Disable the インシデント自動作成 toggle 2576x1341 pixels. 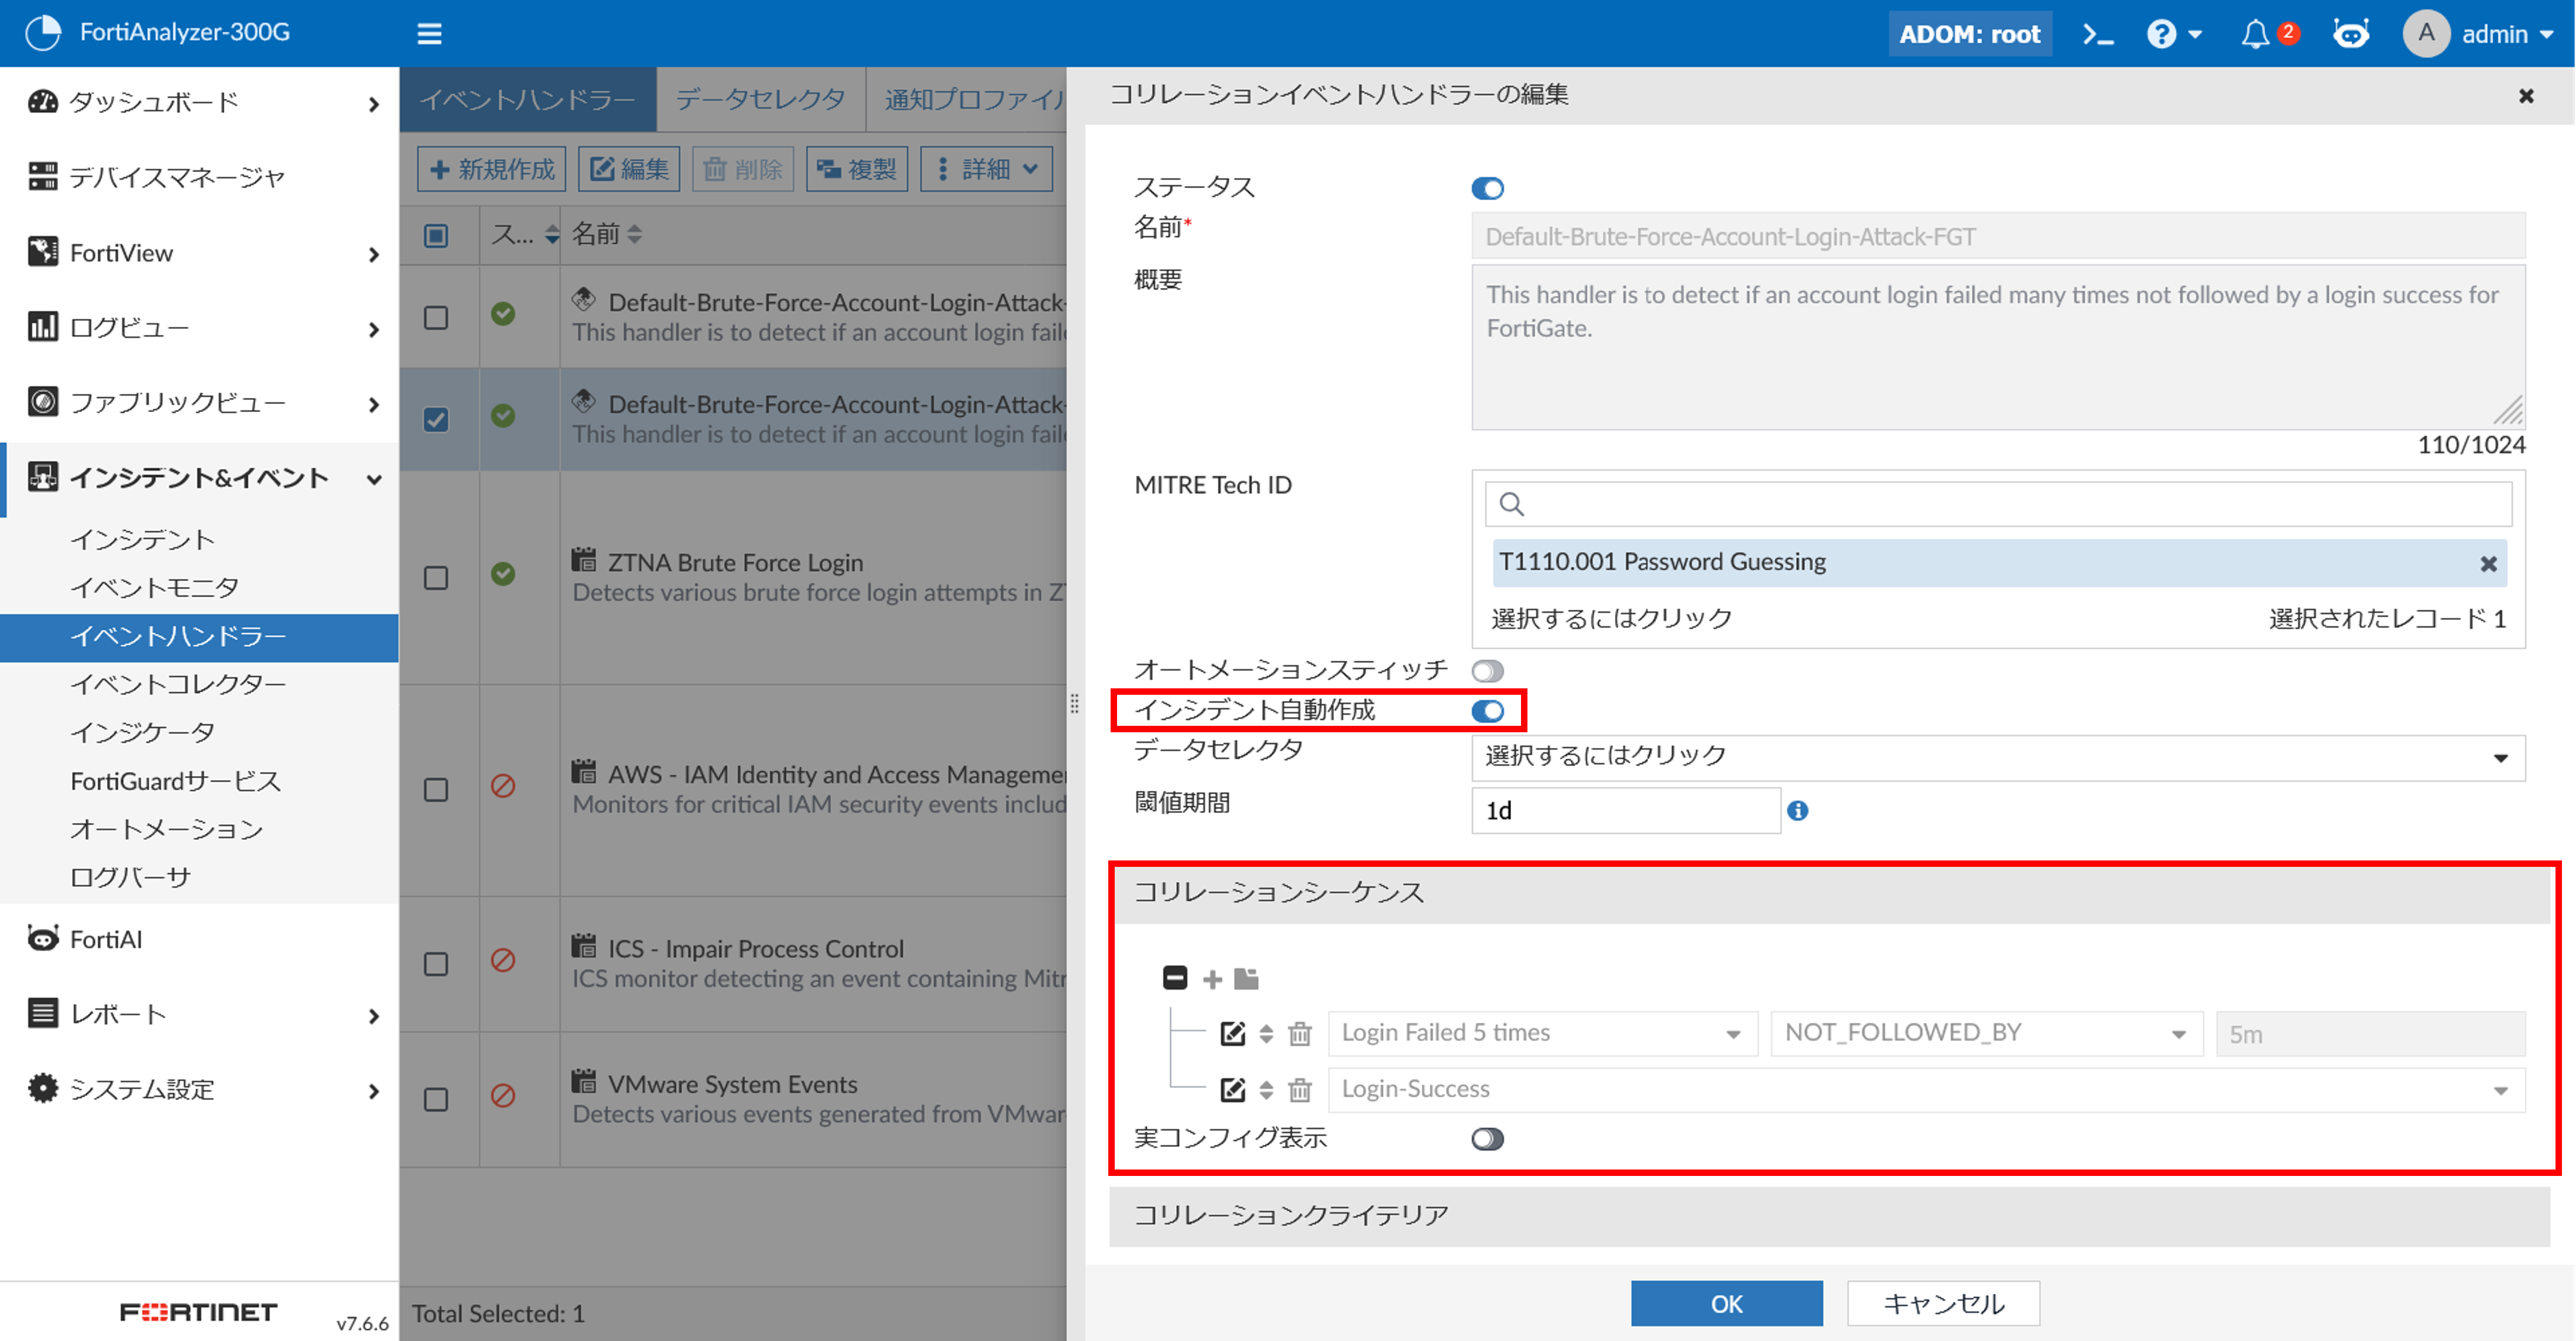coord(1487,711)
